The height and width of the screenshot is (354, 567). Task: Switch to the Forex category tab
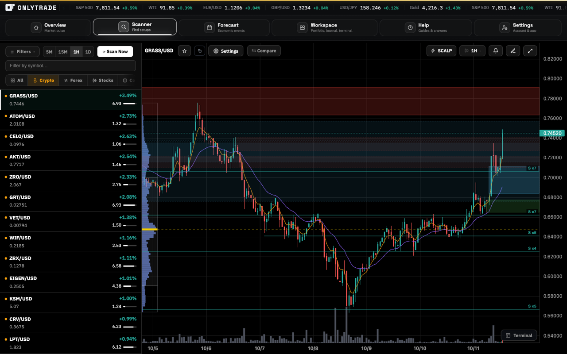tap(73, 81)
